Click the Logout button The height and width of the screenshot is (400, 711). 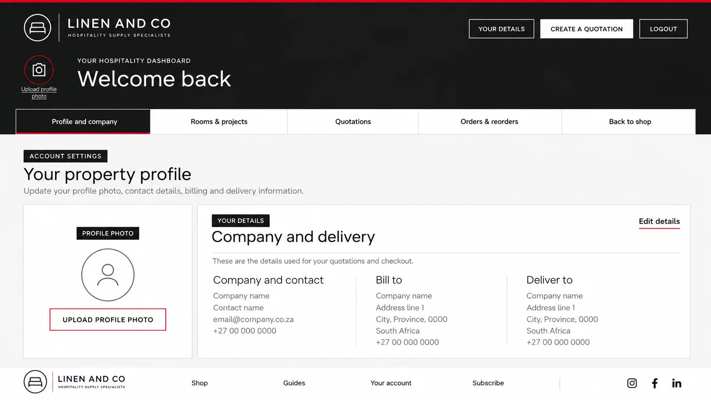click(663, 29)
